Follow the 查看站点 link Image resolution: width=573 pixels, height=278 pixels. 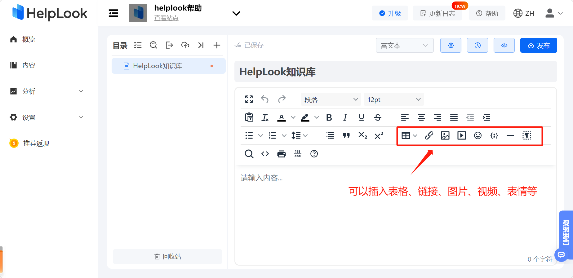[x=167, y=18]
